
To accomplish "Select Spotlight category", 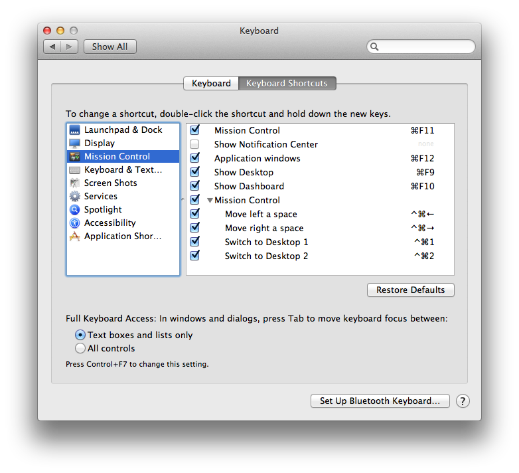I will pyautogui.click(x=123, y=209).
